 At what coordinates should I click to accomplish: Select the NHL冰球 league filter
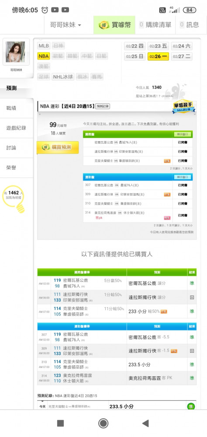(63, 76)
